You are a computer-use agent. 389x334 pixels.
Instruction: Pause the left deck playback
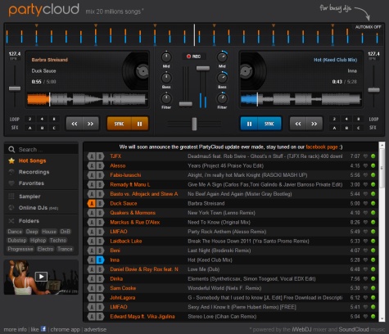140,124
